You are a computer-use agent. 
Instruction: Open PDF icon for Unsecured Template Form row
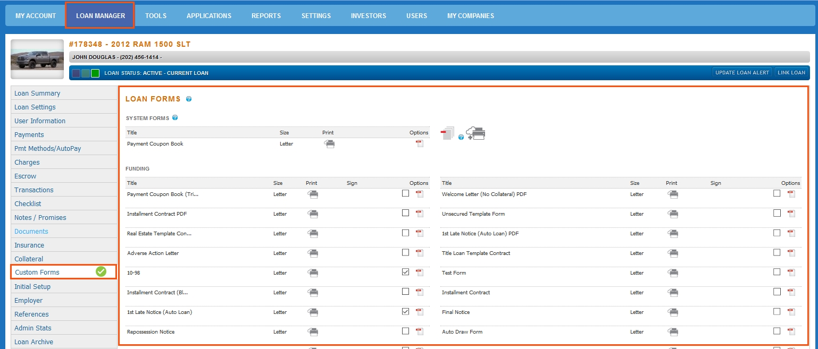pos(791,214)
